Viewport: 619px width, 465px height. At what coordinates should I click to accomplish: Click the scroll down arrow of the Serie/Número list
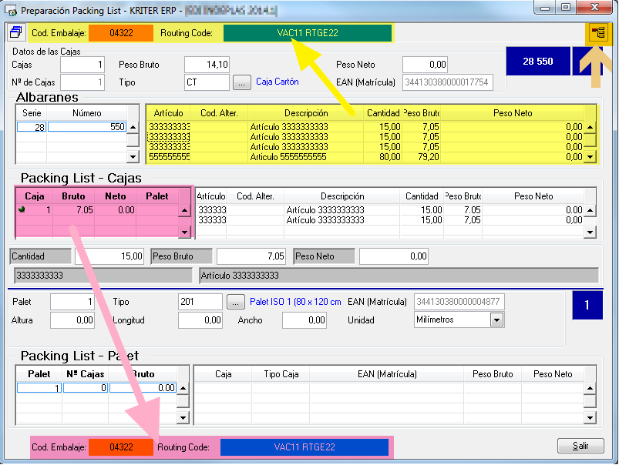133,156
